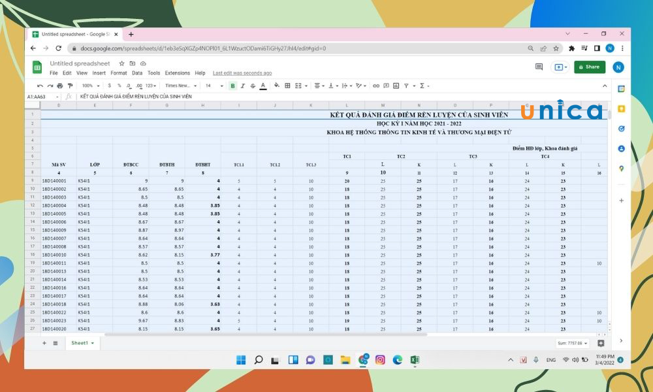Image resolution: width=653 pixels, height=392 pixels.
Task: Click the Google Sheets home logo
Action: [37, 67]
